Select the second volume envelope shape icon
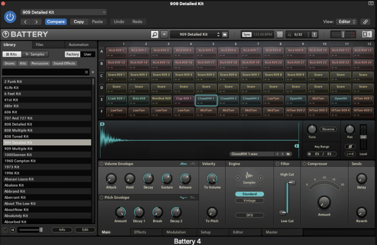This screenshot has height=245, width=377. click(193, 164)
